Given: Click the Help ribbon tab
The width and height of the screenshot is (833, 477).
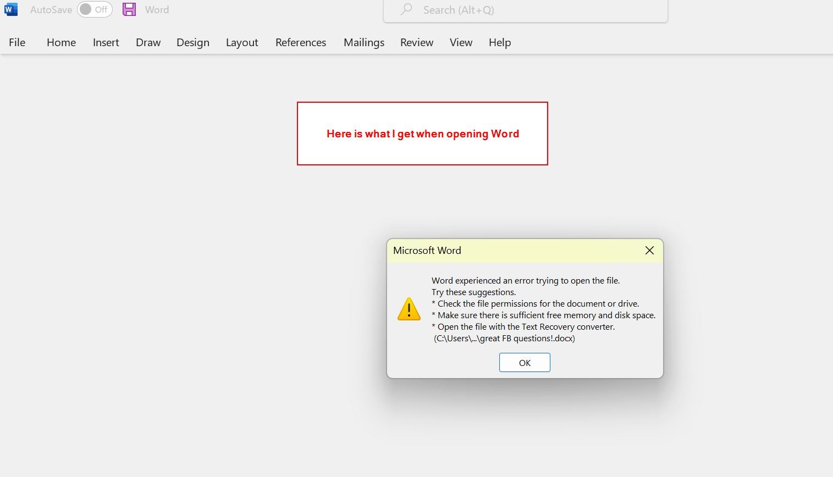Looking at the screenshot, I should (500, 42).
